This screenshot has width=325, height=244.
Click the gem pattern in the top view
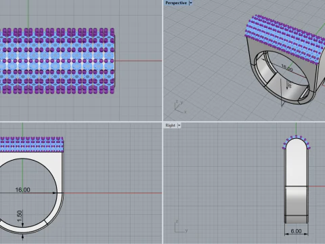point(57,61)
